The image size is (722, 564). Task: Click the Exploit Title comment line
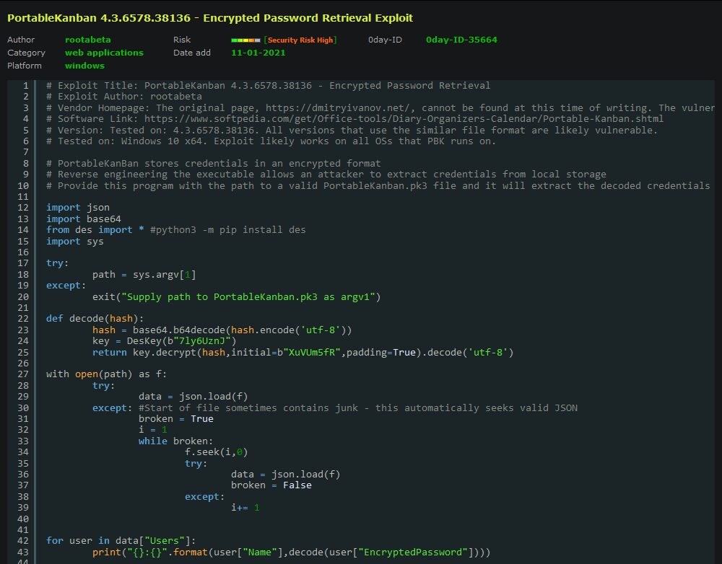coord(269,86)
